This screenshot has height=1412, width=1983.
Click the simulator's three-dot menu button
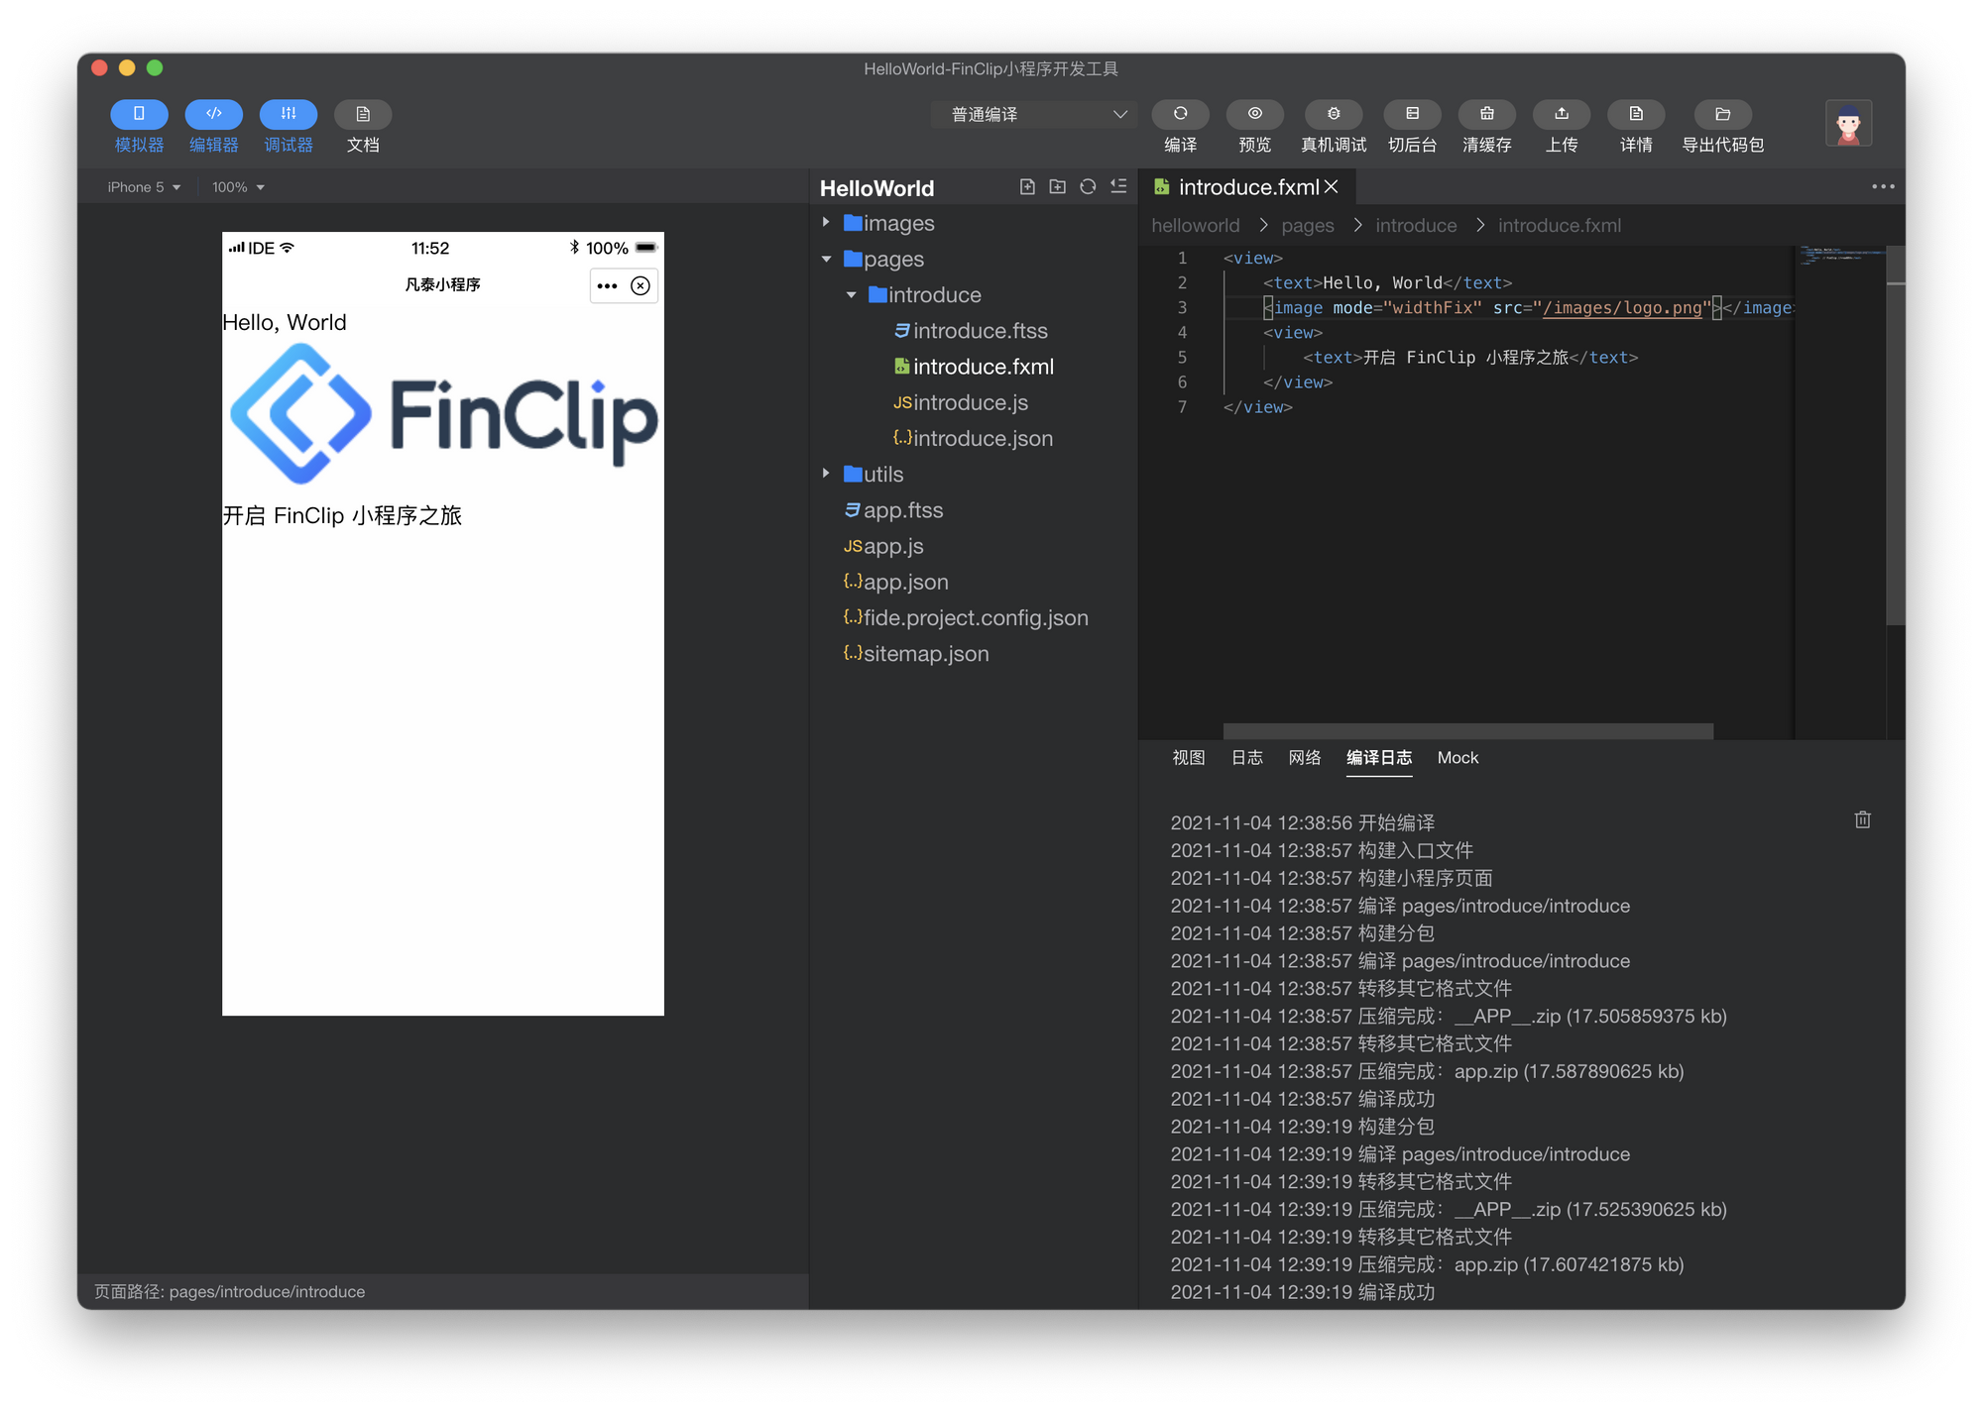[x=607, y=286]
